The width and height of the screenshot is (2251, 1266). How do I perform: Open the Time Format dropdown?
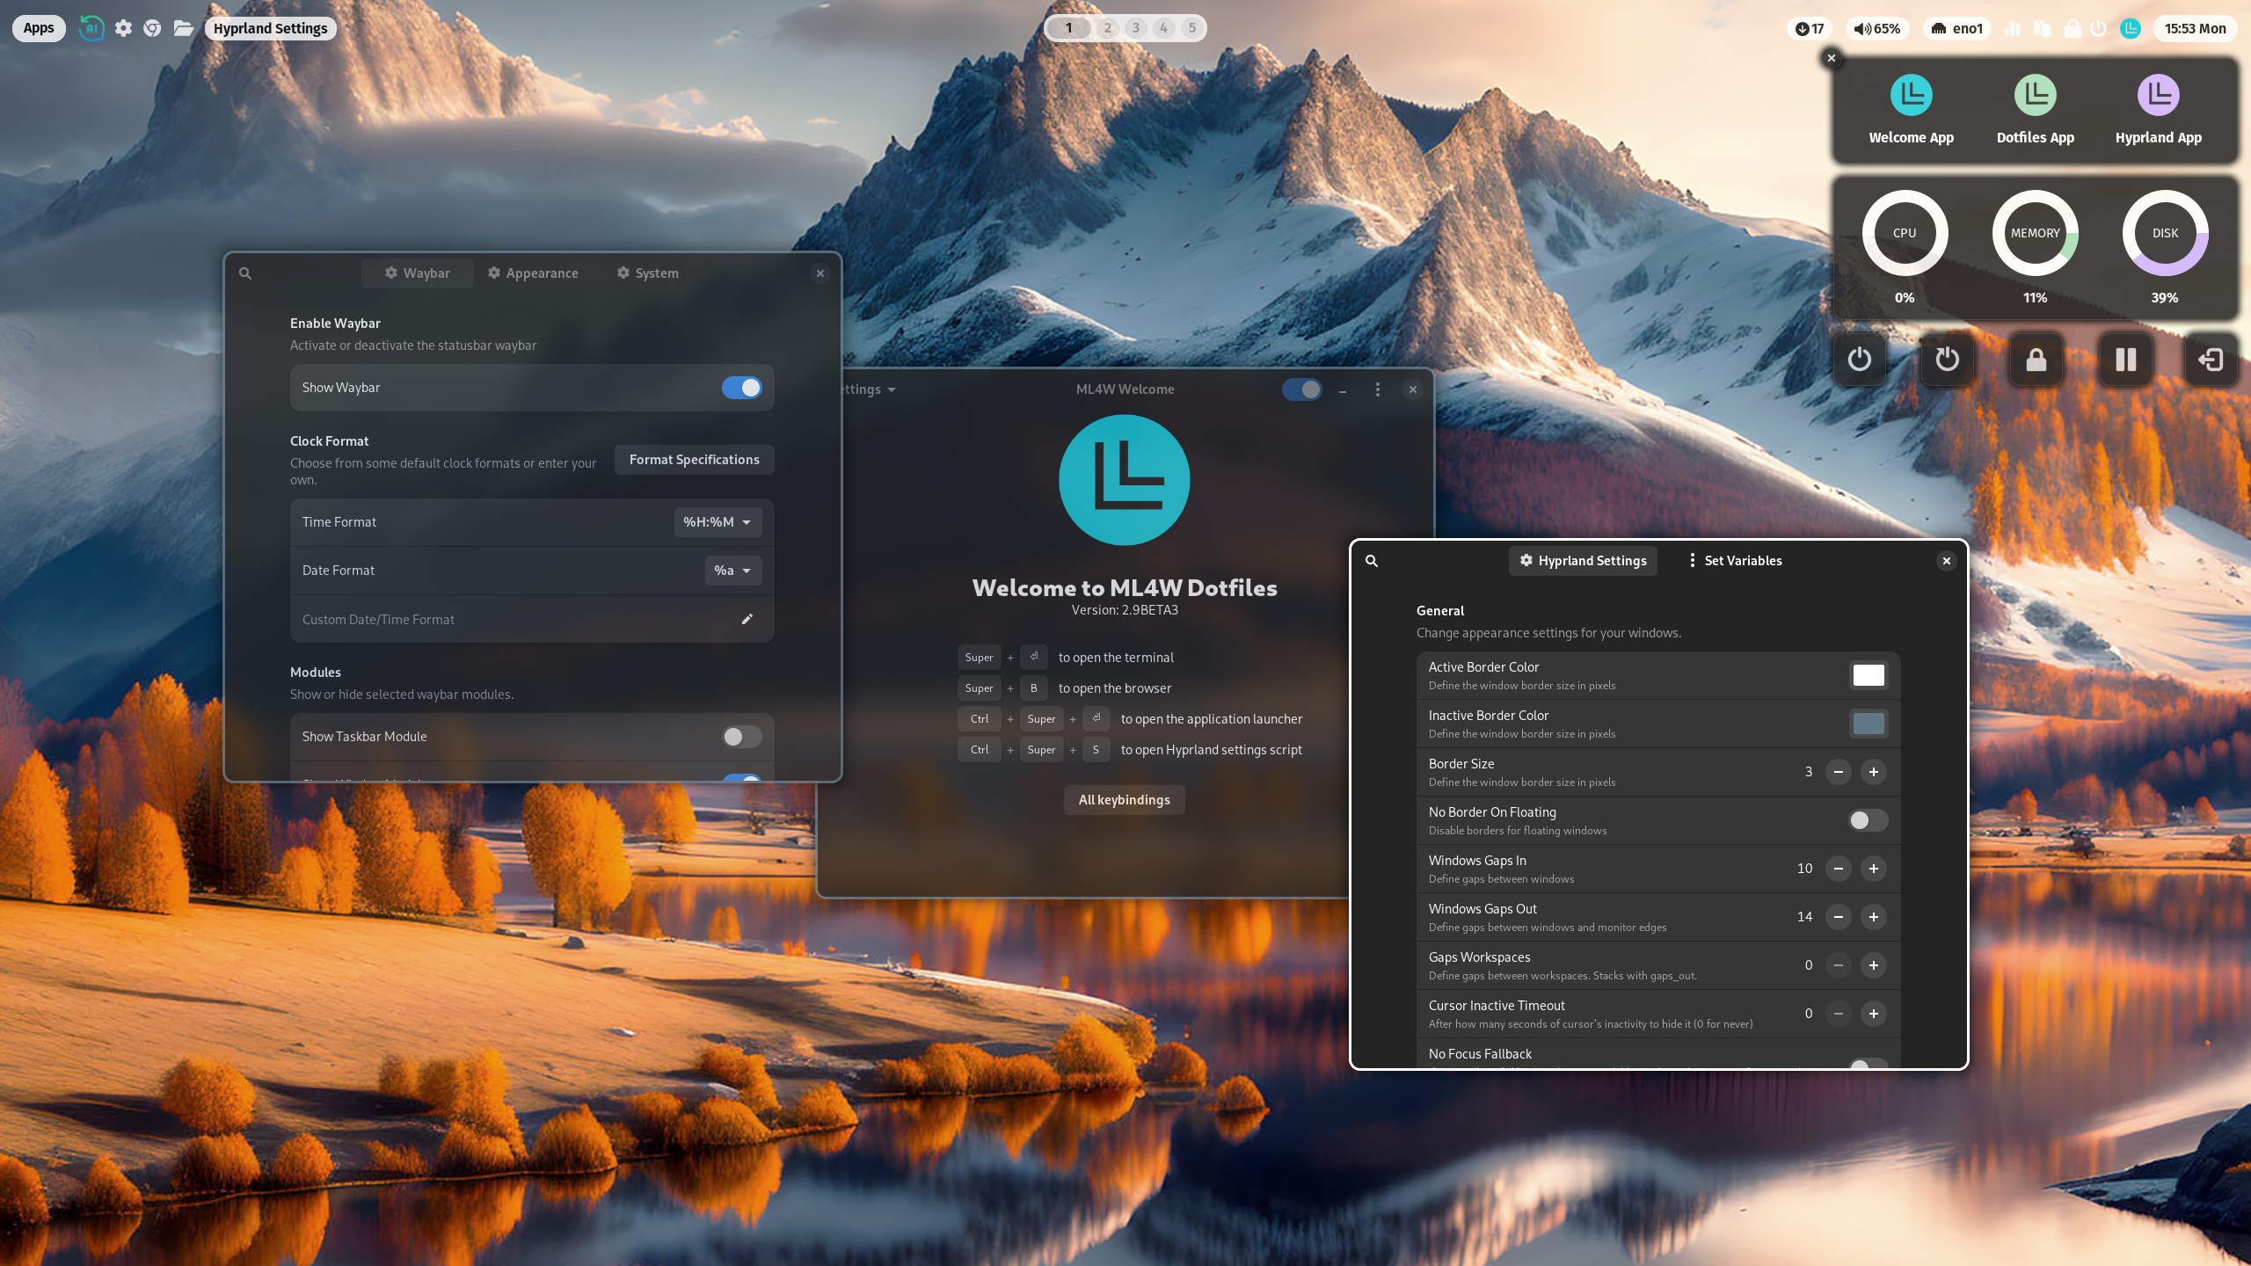point(717,521)
